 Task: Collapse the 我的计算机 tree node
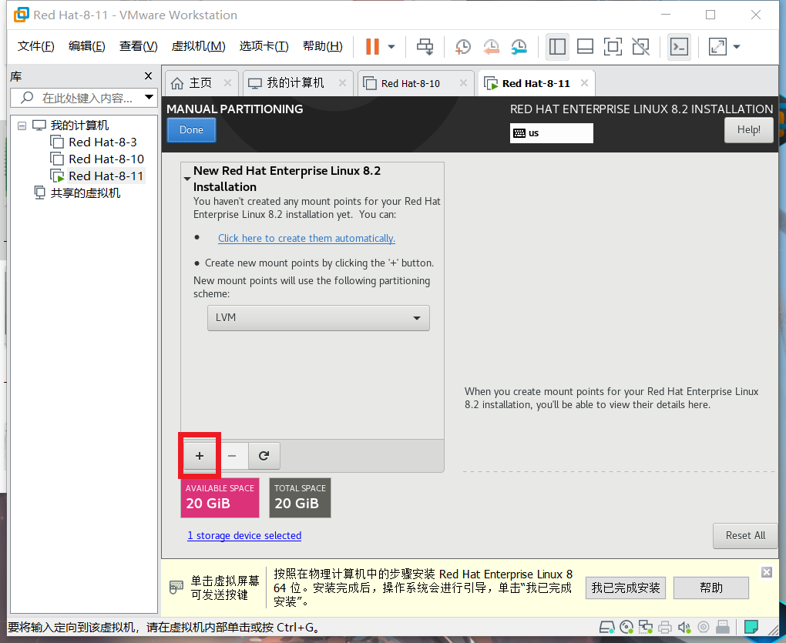pyautogui.click(x=22, y=126)
